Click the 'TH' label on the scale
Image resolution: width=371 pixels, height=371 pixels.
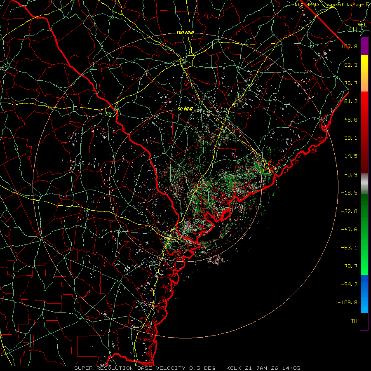pos(354,321)
